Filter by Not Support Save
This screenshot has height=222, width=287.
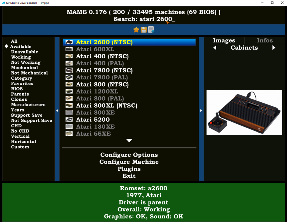click(x=31, y=121)
